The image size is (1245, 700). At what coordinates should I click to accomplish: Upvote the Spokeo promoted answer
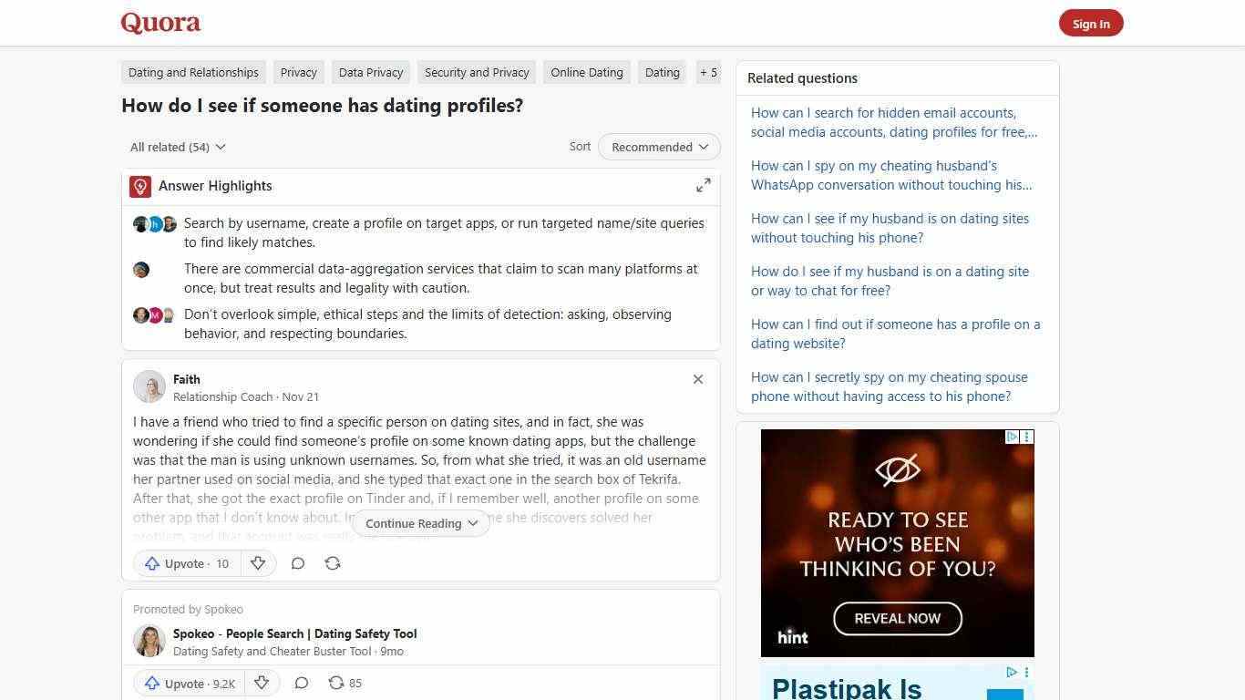(x=189, y=683)
